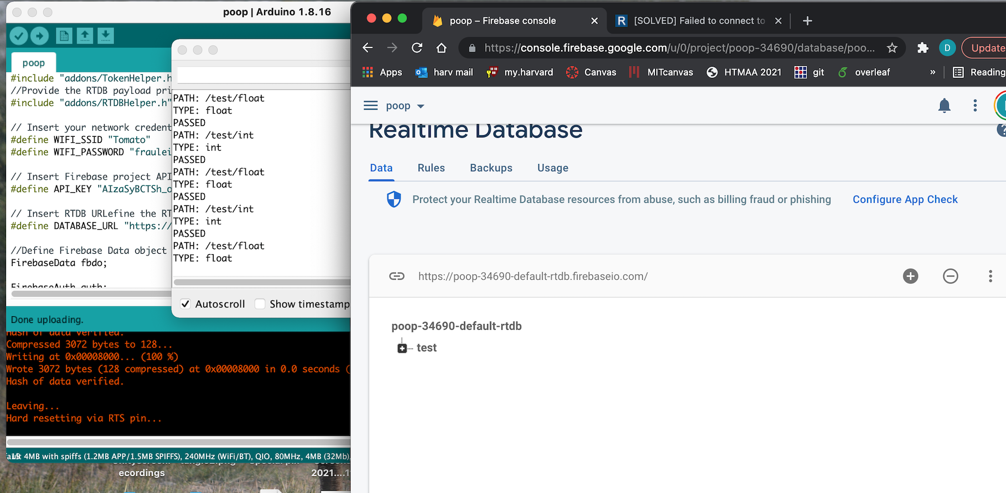Click the App Check shield icon
The image size is (1006, 493).
coord(394,199)
